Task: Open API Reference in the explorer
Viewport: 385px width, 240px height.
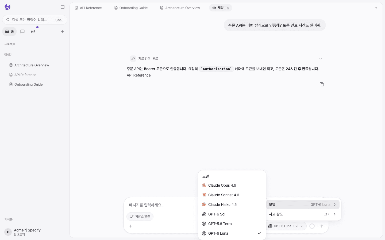Action: (25, 75)
